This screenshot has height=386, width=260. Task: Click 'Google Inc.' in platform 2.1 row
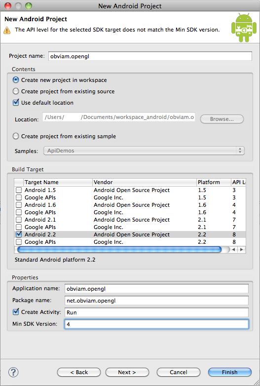(108, 227)
